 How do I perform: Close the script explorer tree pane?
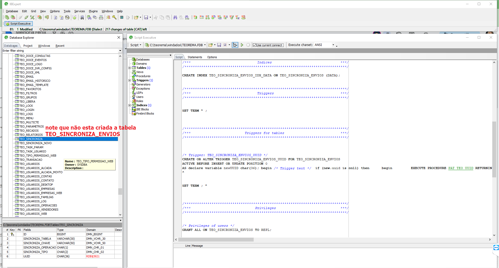point(170,55)
